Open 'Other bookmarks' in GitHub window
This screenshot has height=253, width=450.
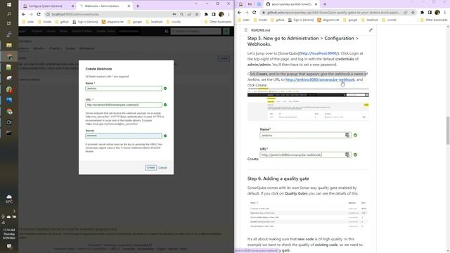click(x=434, y=20)
